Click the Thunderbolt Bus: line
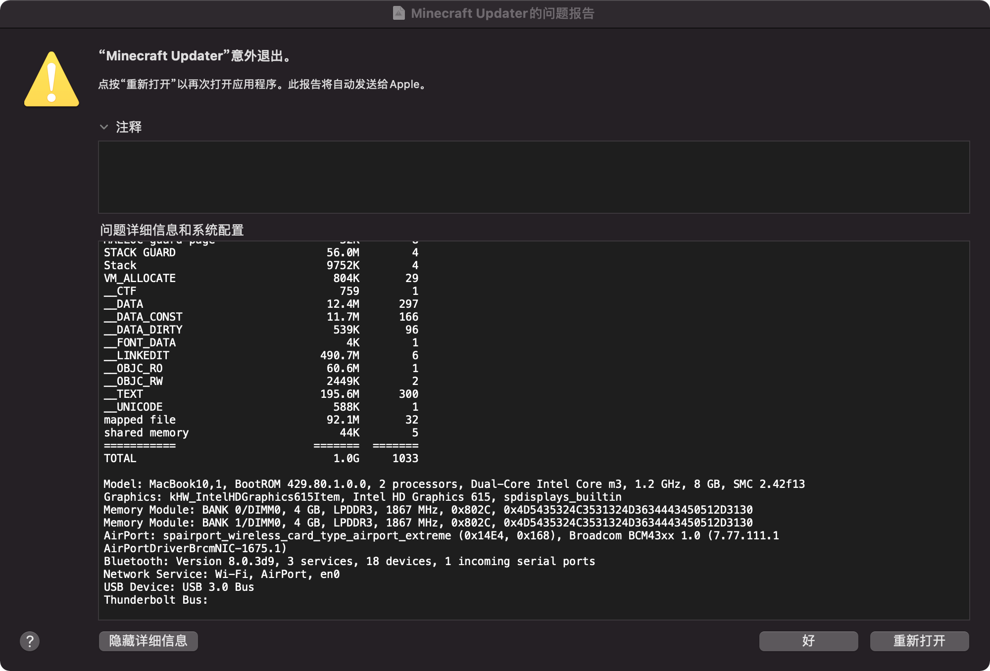 (x=155, y=600)
